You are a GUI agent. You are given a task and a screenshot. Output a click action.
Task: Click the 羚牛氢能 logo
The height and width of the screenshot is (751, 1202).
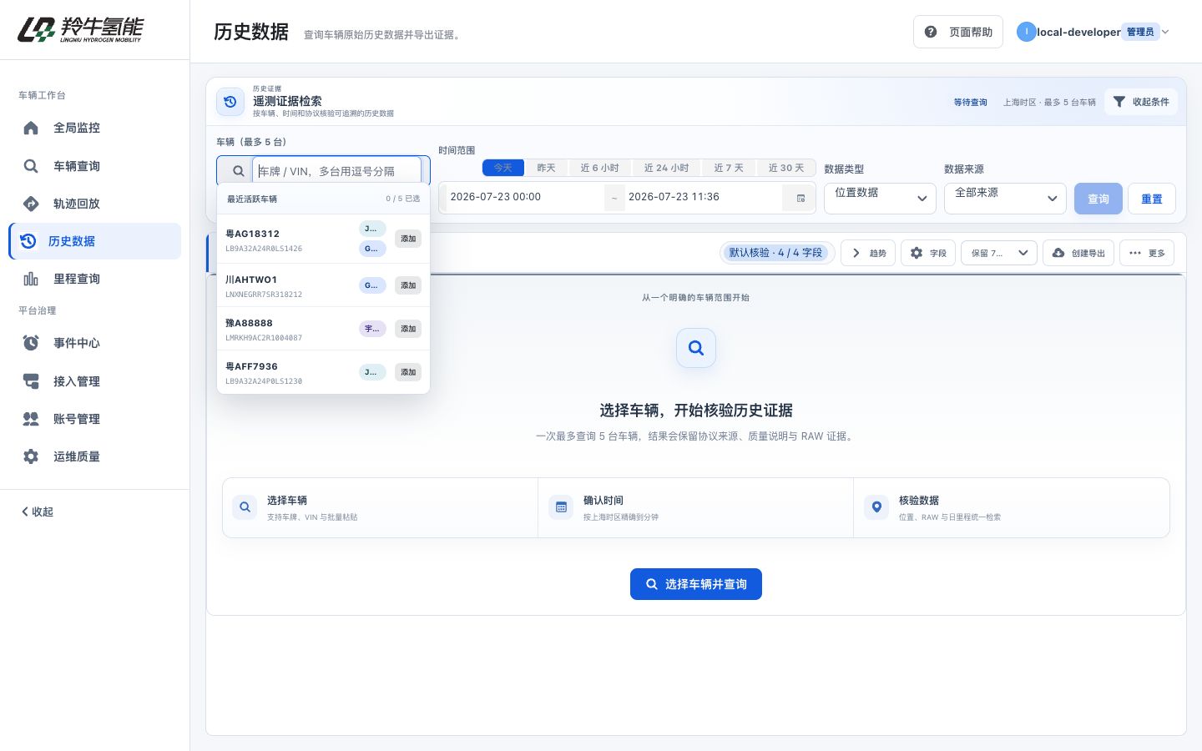[x=81, y=30]
